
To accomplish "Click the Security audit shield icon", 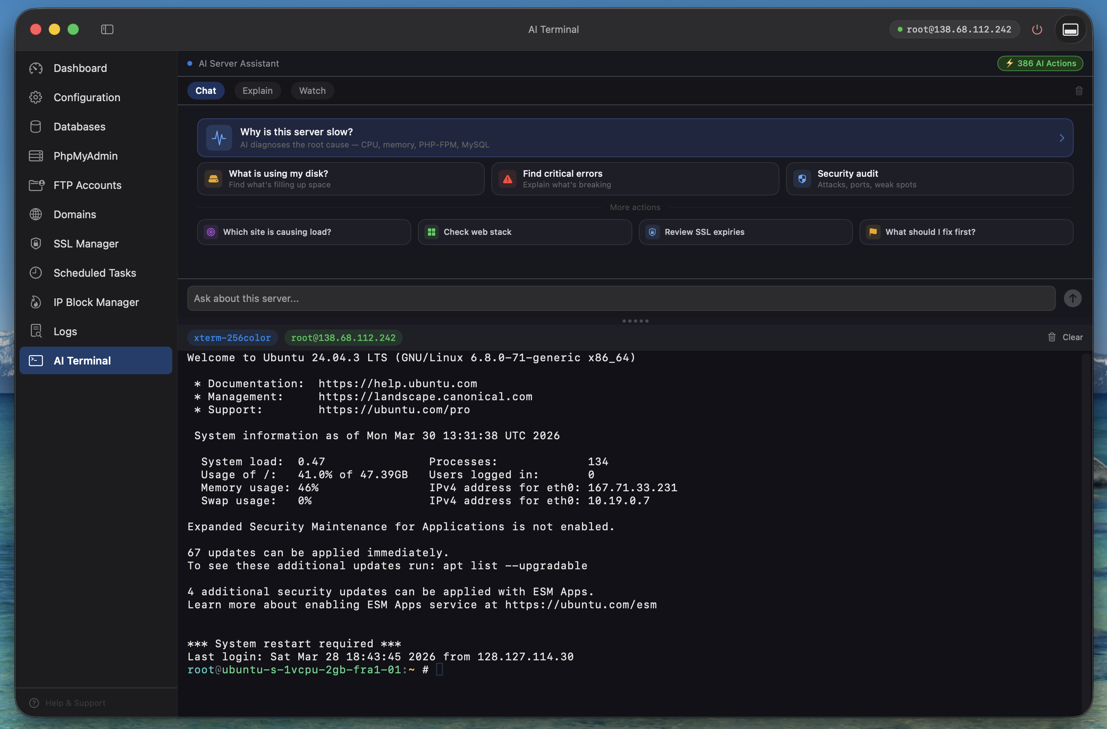I will coord(802,179).
